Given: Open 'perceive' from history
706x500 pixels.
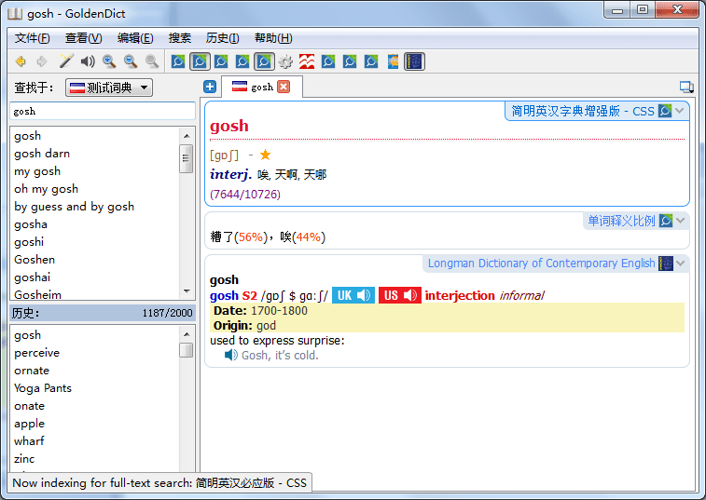Looking at the screenshot, I should (x=94, y=353).
